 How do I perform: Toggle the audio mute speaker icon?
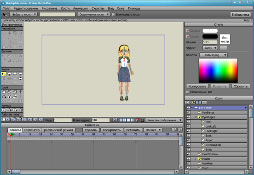[115, 120]
